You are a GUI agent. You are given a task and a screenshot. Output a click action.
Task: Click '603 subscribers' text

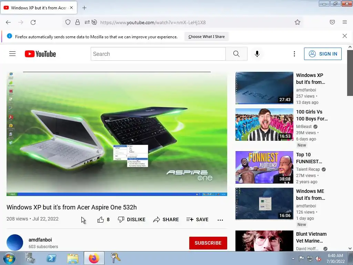click(43, 247)
